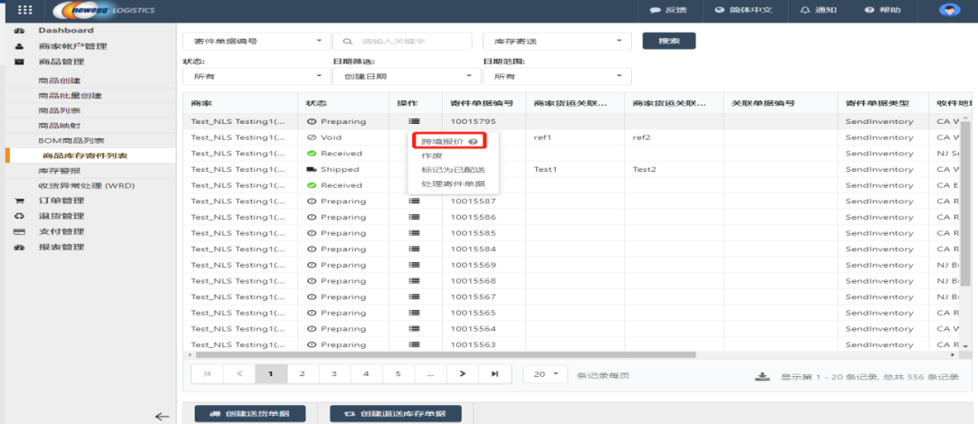Click the 搜索 search button
Screen dimensions: 978x424
668,41
